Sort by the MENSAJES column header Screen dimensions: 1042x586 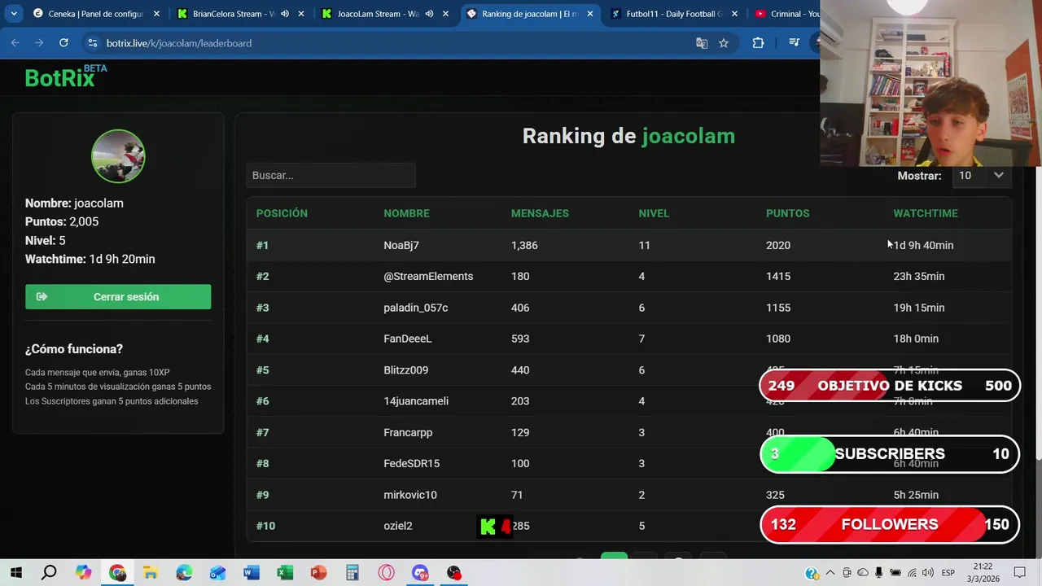point(540,213)
